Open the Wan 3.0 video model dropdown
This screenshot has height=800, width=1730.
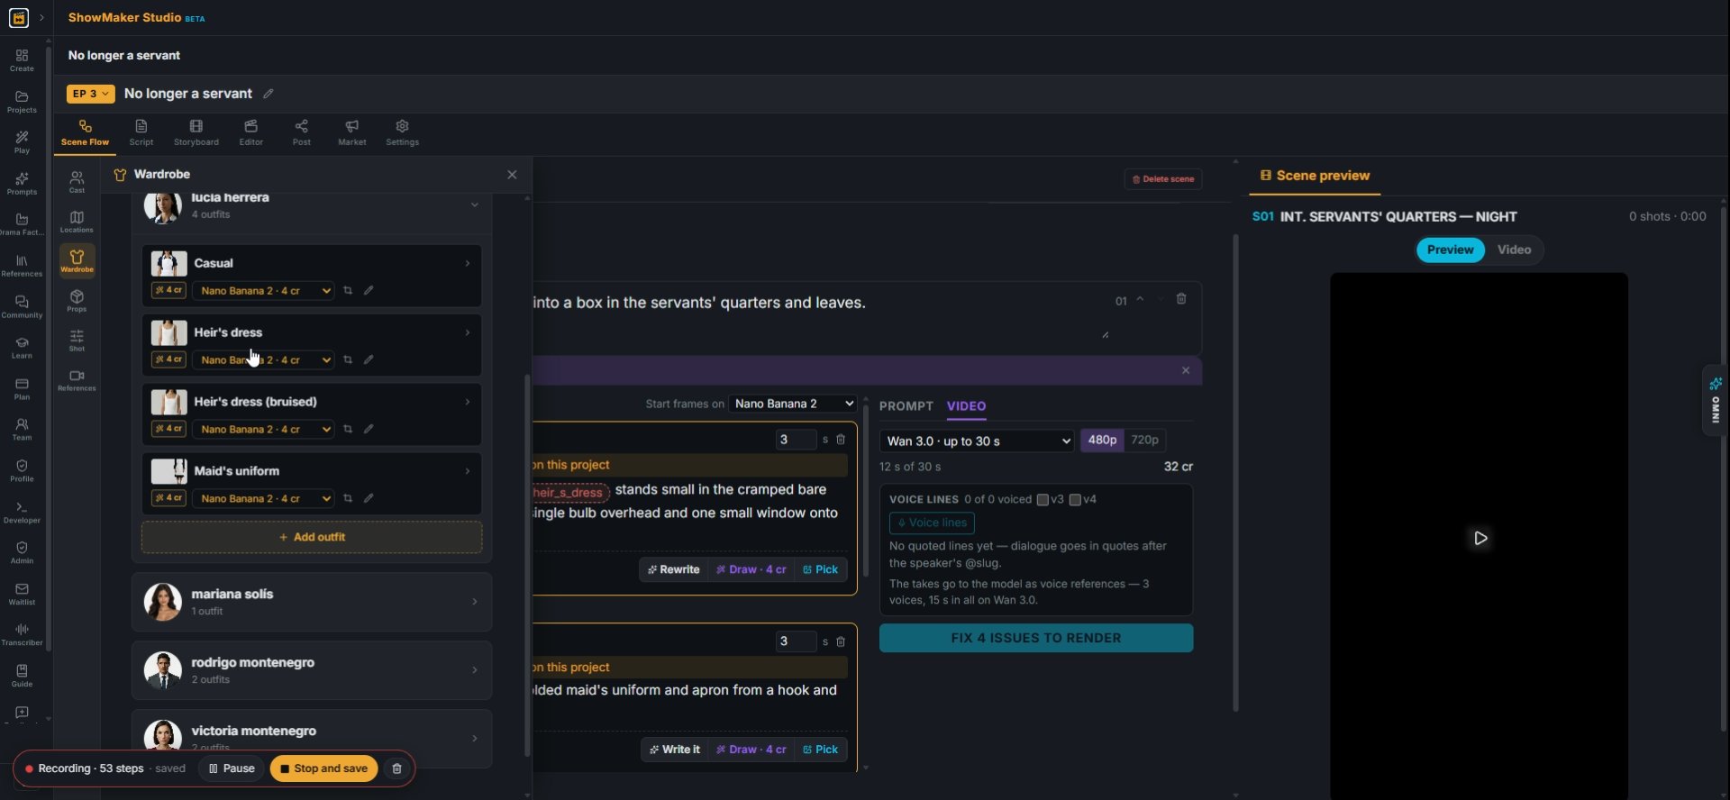(x=977, y=441)
